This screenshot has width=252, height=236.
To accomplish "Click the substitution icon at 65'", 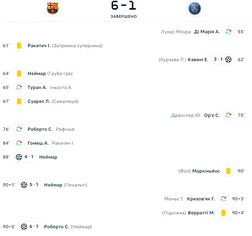I will click(x=19, y=87).
